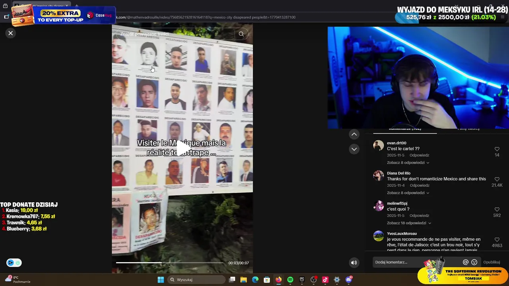The width and height of the screenshot is (509, 286).
Task: Seek on the video progress bar
Action: (x=170, y=263)
